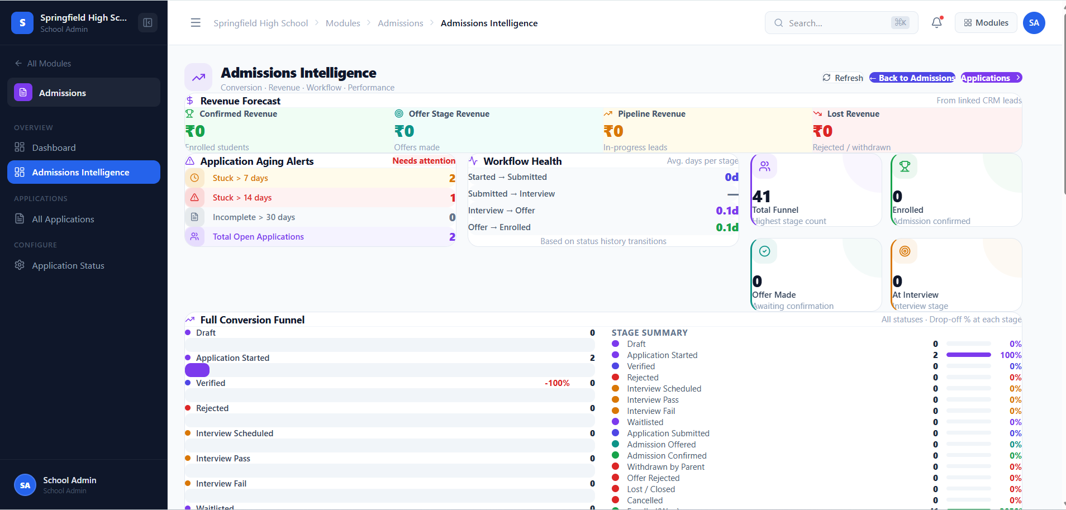This screenshot has width=1066, height=510.
Task: Open Application Status in sidebar
Action: click(84, 265)
